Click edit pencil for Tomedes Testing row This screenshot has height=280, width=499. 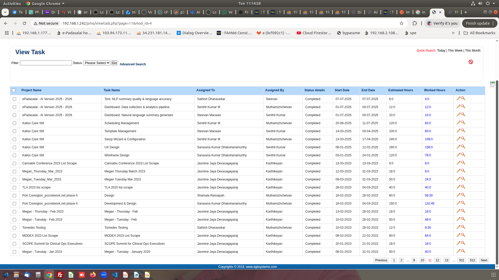(458, 227)
